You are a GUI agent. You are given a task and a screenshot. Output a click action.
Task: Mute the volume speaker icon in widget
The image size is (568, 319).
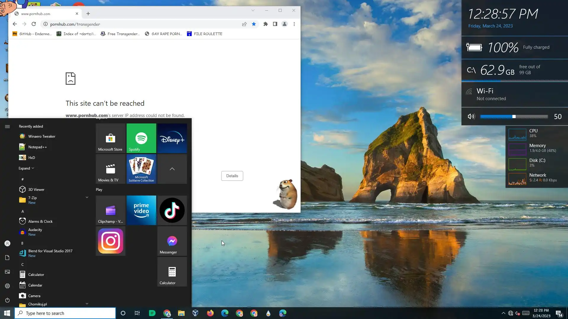pyautogui.click(x=471, y=117)
